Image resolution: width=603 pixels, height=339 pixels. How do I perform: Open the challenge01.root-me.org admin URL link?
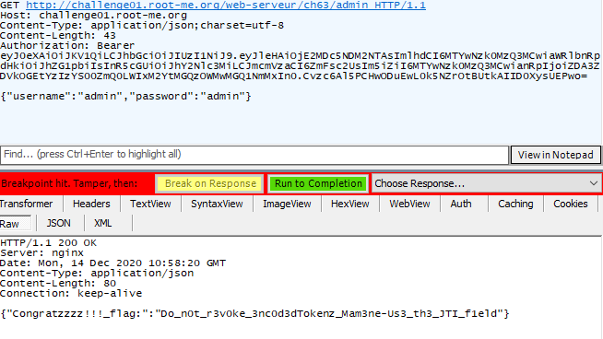pos(226,5)
